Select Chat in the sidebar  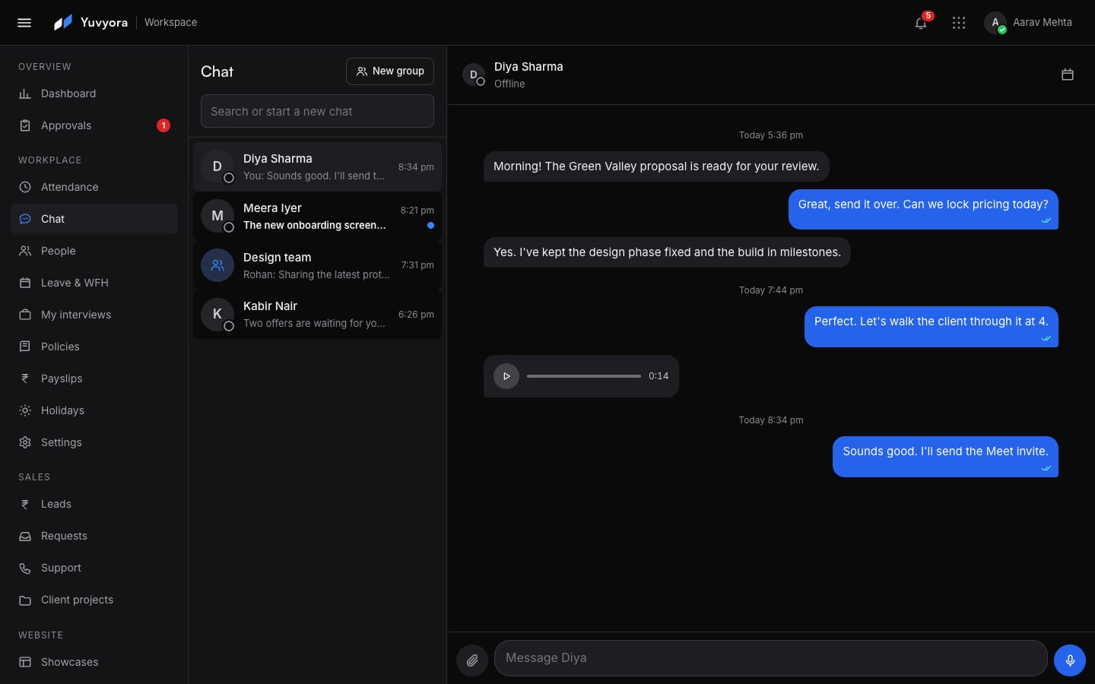pyautogui.click(x=94, y=219)
